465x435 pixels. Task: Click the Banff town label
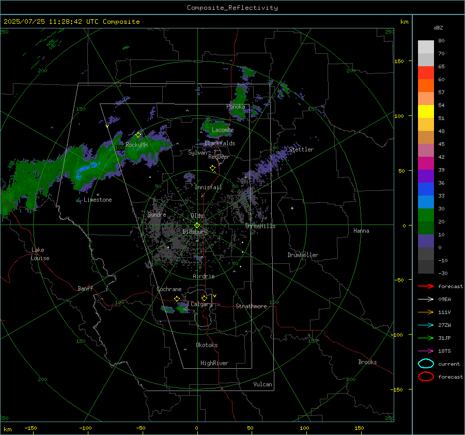point(85,288)
